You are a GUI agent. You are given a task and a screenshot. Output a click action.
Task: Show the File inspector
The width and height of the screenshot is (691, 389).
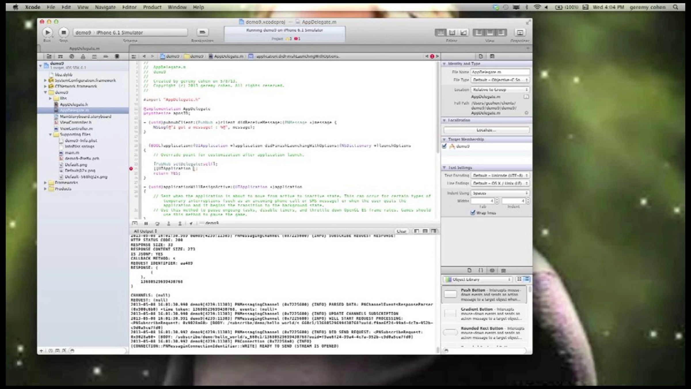(481, 56)
